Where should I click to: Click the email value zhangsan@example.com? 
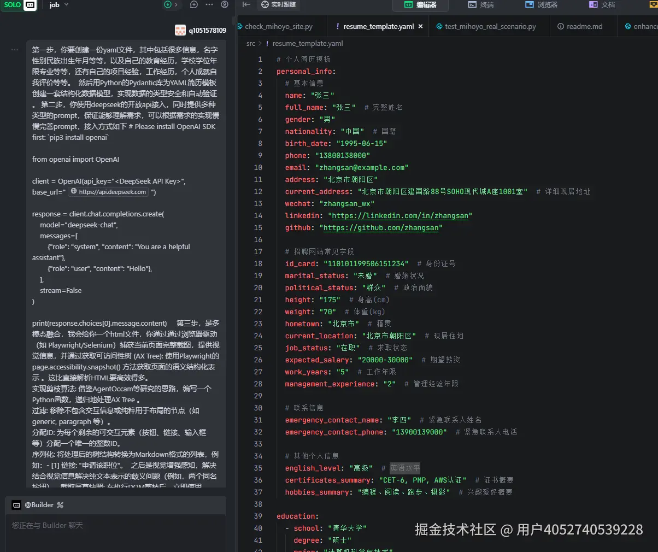361,168
